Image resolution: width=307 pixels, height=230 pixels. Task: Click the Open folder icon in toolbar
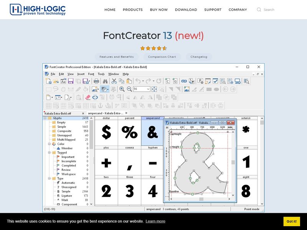point(56,81)
